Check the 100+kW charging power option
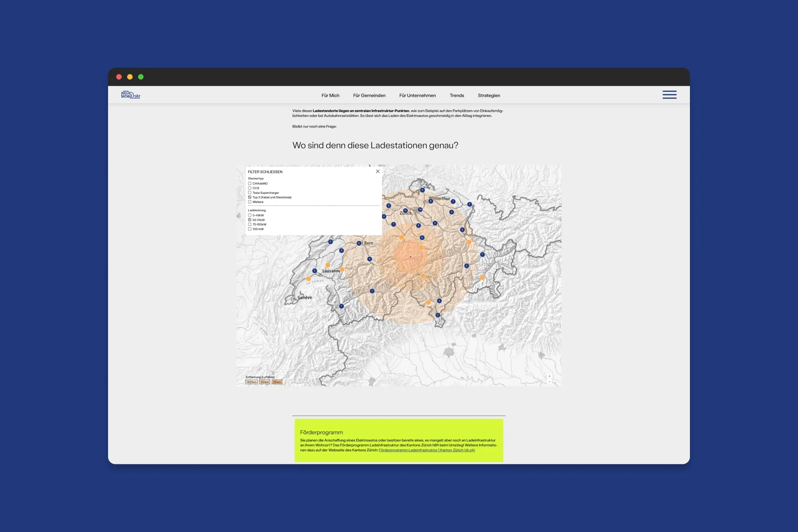 [x=249, y=229]
